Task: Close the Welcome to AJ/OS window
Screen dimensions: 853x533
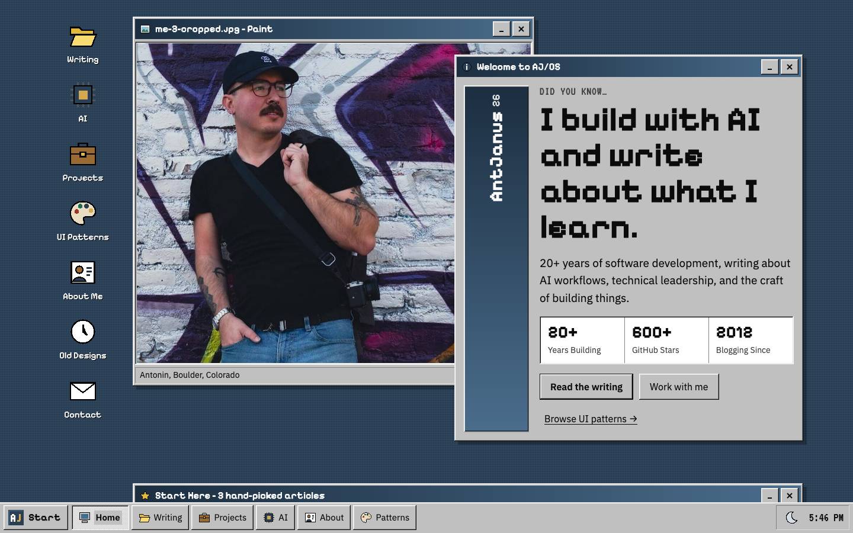Action: [x=790, y=67]
